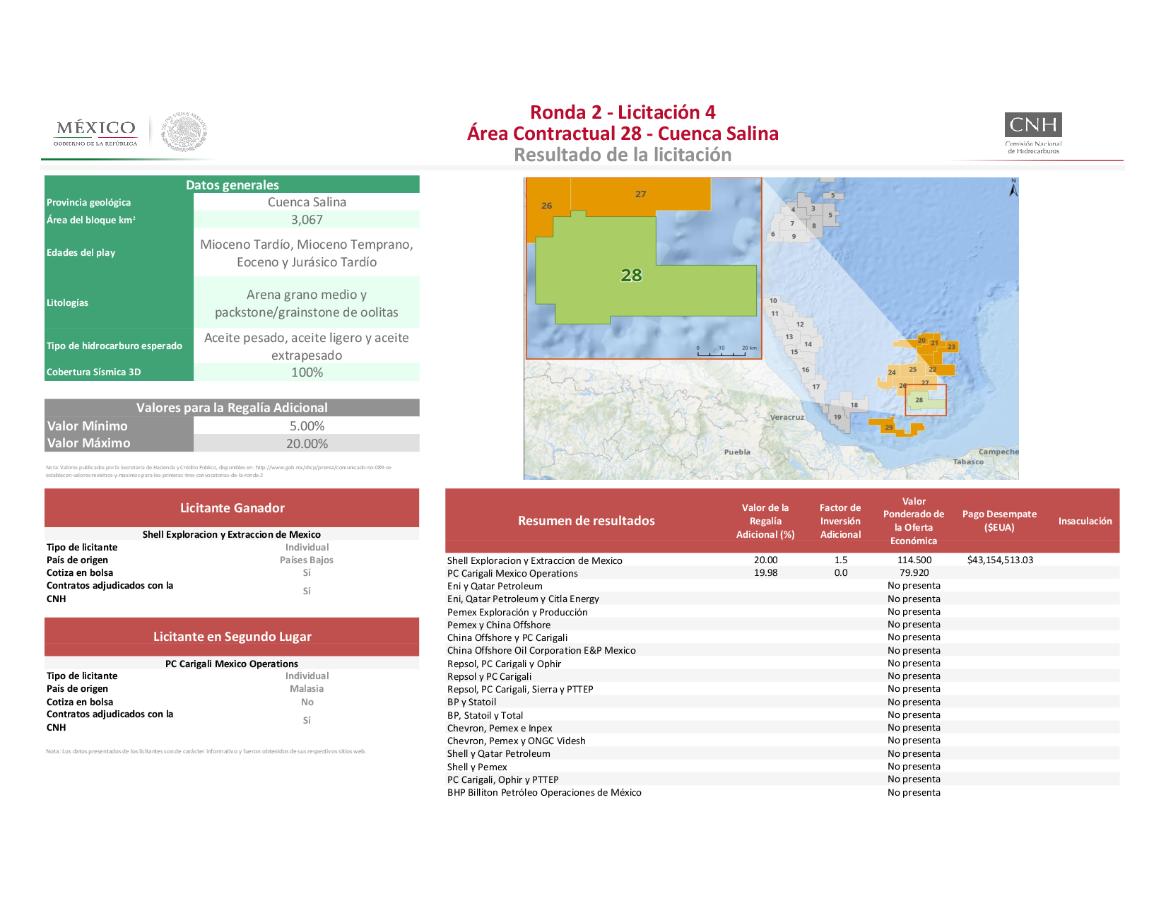
Task: Click PC Carigali's royalty value '19.98'
Action: 765,572
